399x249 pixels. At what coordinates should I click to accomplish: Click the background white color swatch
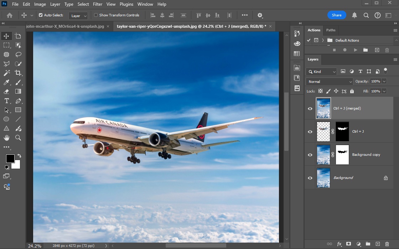tap(17, 165)
